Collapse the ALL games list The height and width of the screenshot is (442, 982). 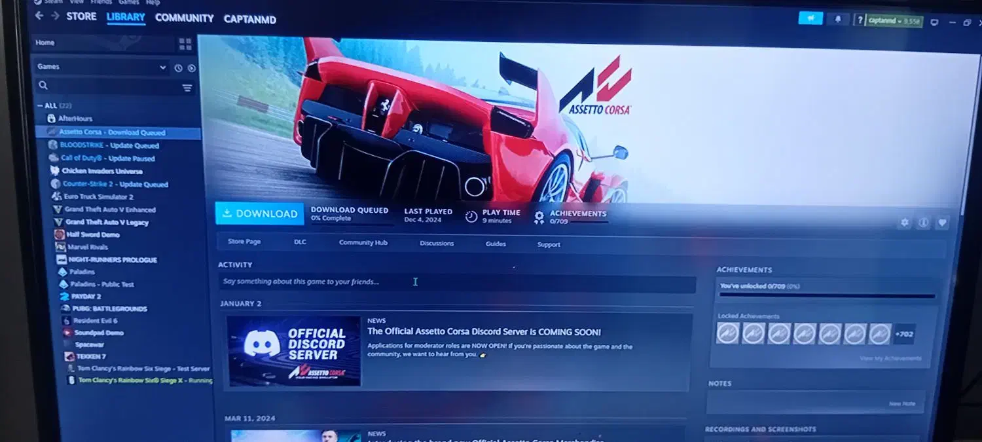[x=41, y=105]
